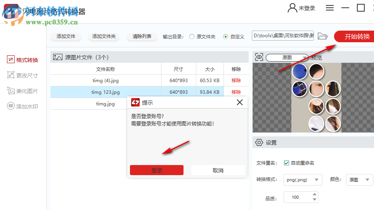
Task: Click the user account avatar icon
Action: [292, 8]
